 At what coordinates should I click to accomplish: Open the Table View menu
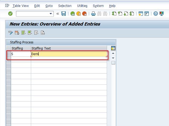point(20,6)
